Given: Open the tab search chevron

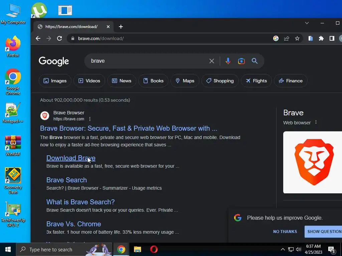Looking at the screenshot, I should 307,23.
